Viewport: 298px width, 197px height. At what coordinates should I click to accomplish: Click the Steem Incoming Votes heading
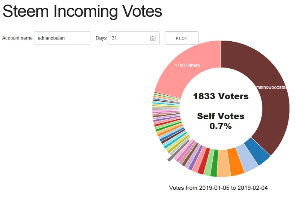tap(82, 11)
